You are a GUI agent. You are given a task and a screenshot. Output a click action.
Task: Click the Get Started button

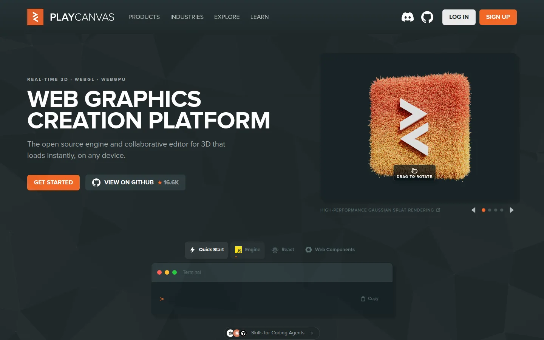[53, 182]
